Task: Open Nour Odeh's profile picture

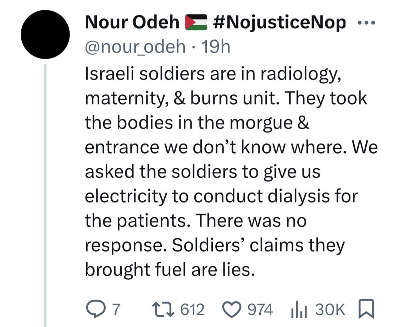Action: (x=45, y=34)
